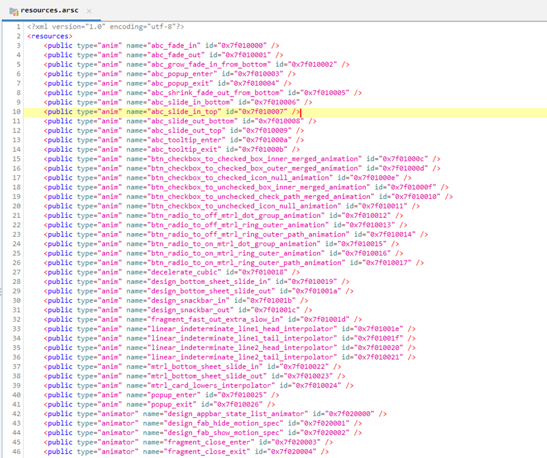The width and height of the screenshot is (547, 458).
Task: Click abc_shrink_fade_out_from_bottom name
Action: point(215,92)
